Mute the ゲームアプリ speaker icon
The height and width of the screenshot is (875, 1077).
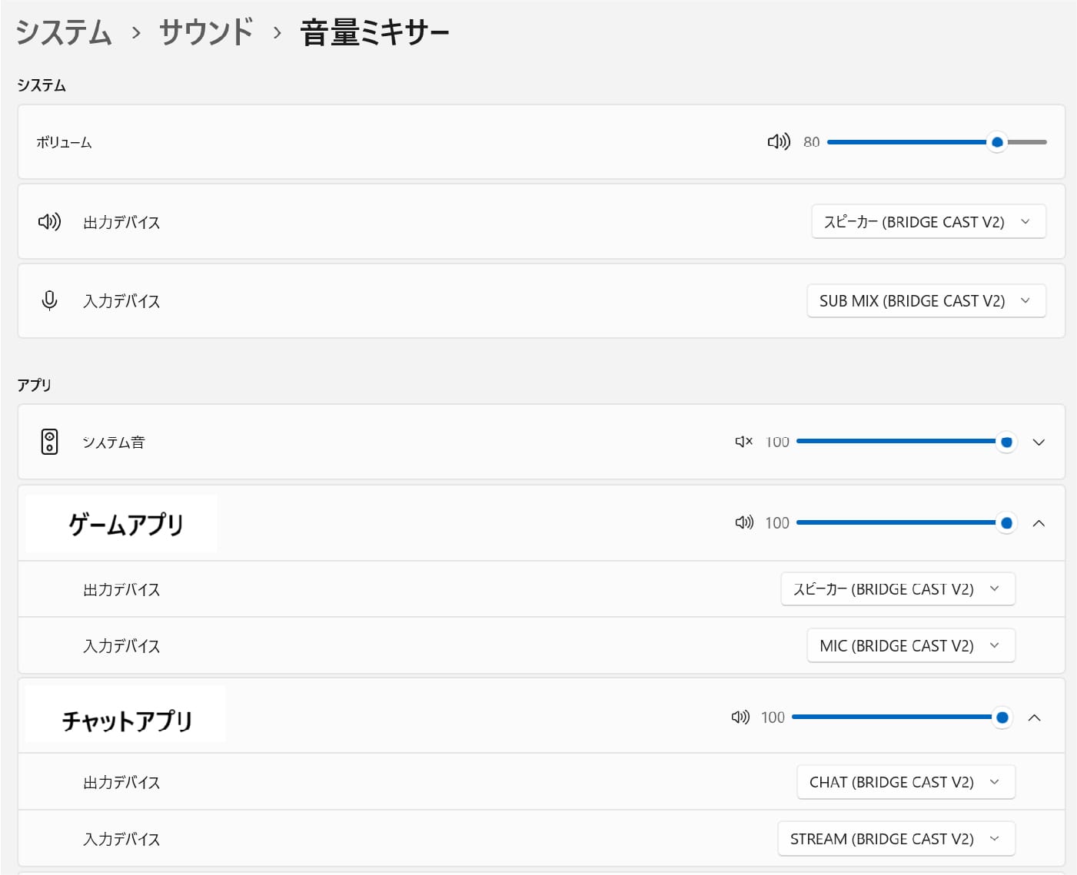pos(744,522)
